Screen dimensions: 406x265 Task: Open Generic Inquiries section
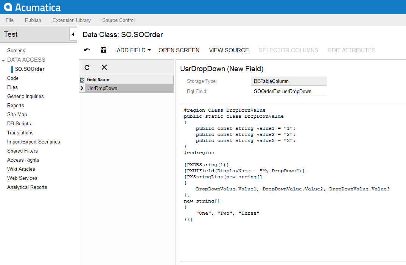pos(25,97)
